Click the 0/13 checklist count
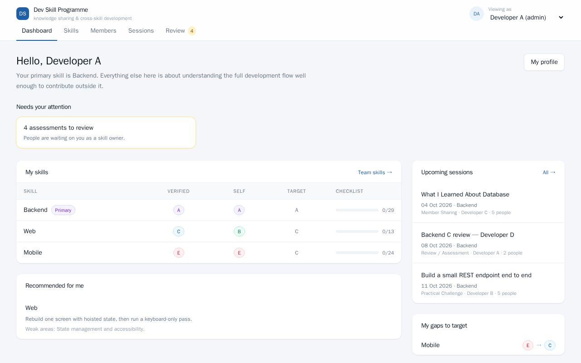The width and height of the screenshot is (581, 363). tap(388, 231)
